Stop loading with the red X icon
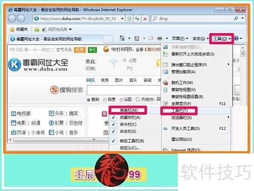 (145, 19)
